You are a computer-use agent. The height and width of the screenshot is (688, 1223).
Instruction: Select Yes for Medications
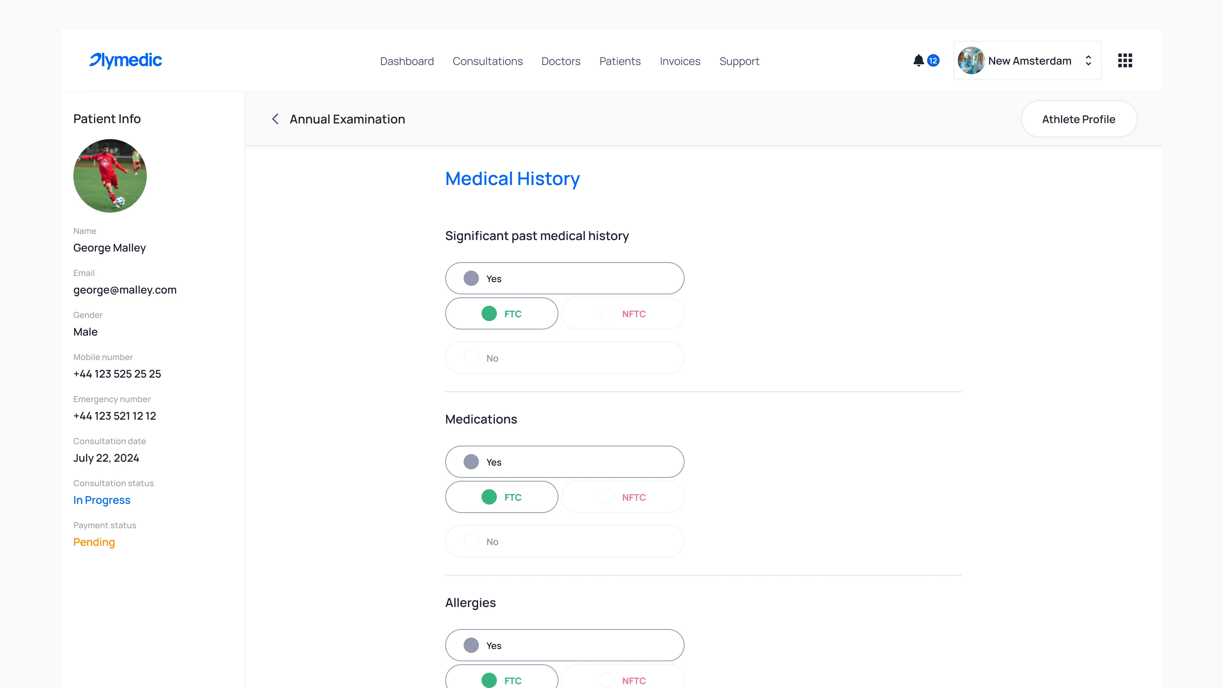[x=564, y=461]
